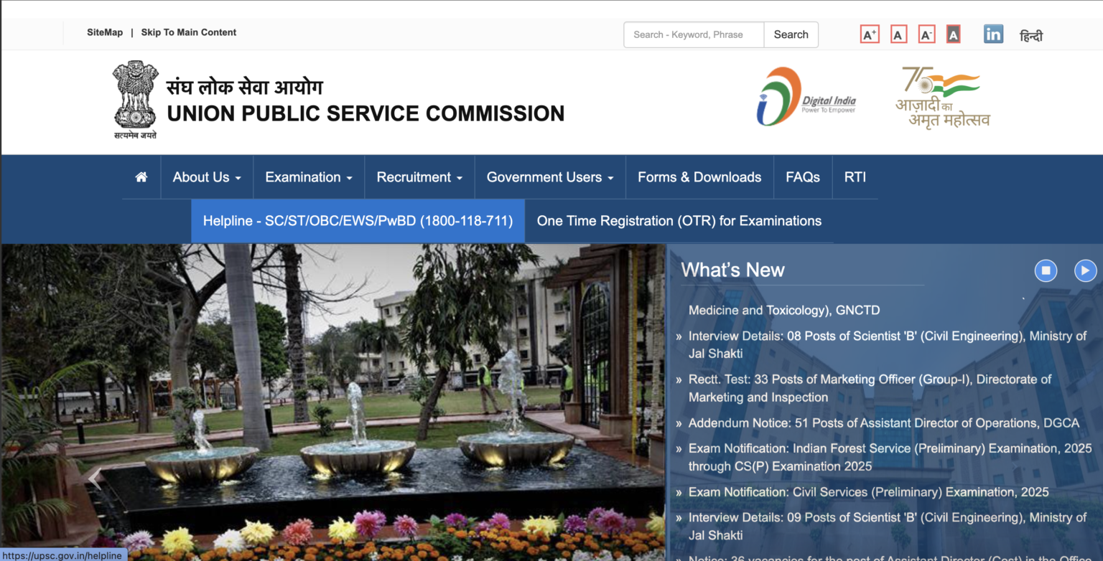Viewport: 1103px width, 561px height.
Task: Expand the Recruitment dropdown
Action: coord(419,176)
